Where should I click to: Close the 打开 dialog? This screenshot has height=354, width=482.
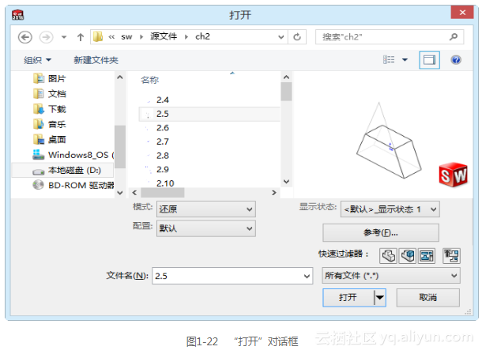tap(462, 13)
